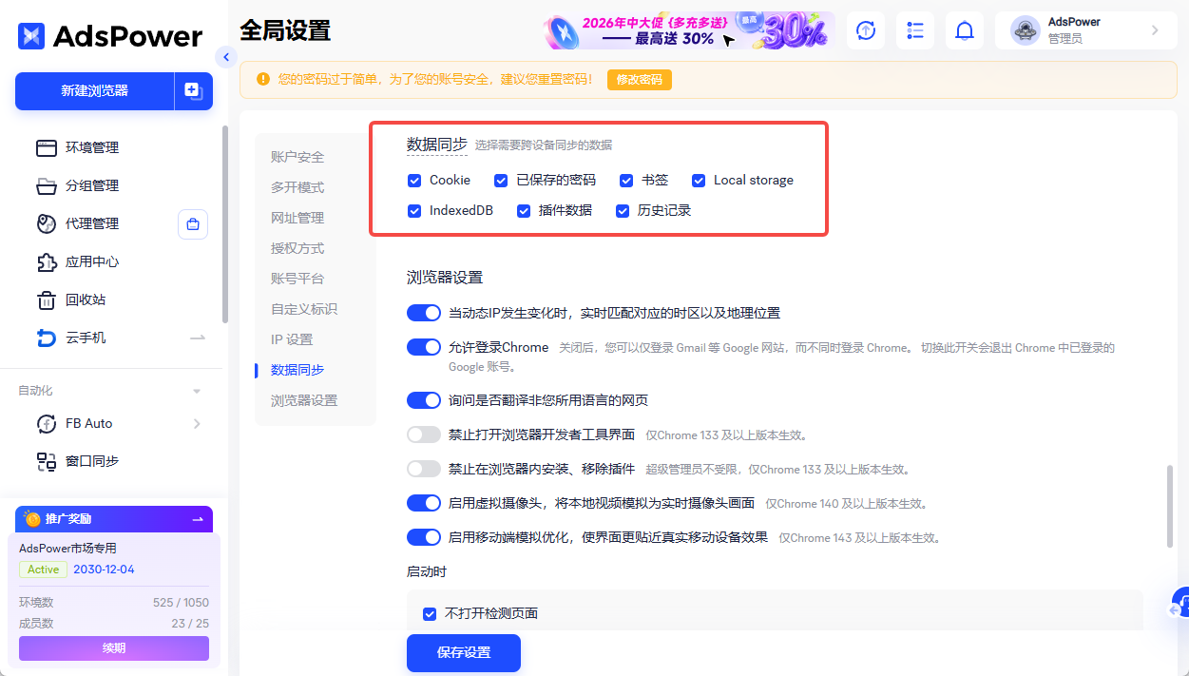Uncheck 插件数据 checkbox
1189x676 pixels.
pos(524,210)
